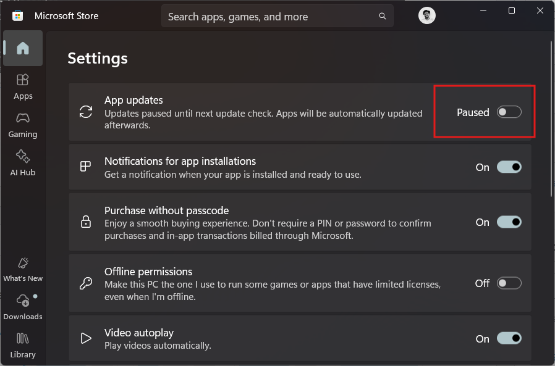Click the play icon next to Video autoplay
Viewport: 555px width, 366px height.
(x=86, y=338)
